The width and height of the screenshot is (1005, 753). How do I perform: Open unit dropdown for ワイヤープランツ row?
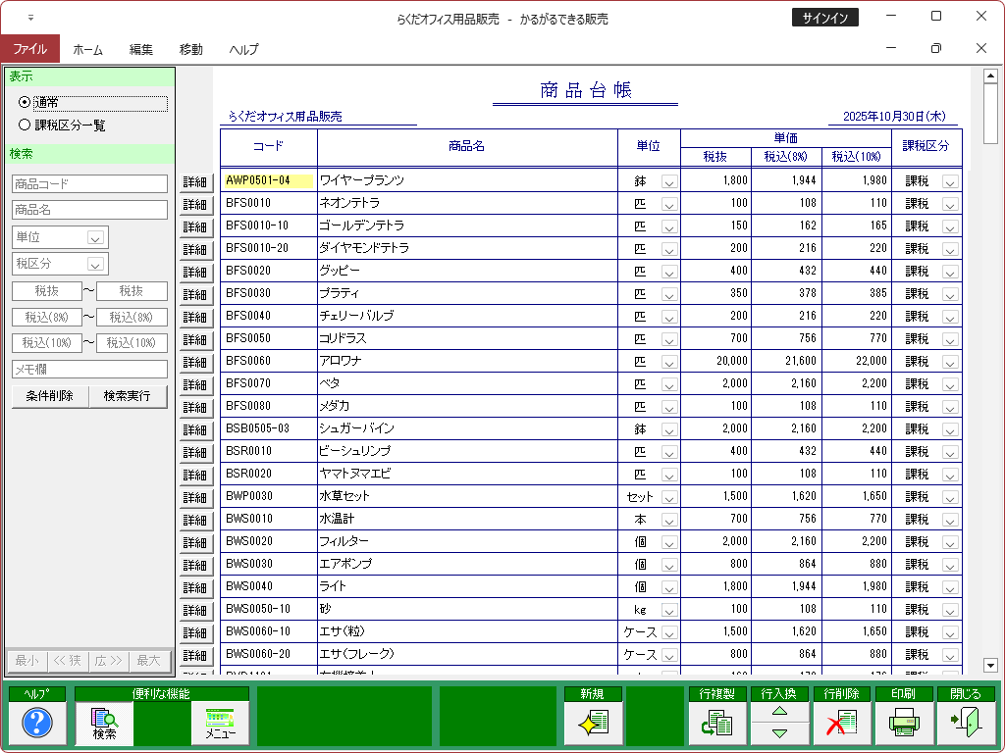pyautogui.click(x=669, y=181)
